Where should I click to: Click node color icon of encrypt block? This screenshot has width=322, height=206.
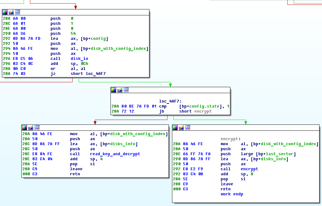[x=175, y=128]
